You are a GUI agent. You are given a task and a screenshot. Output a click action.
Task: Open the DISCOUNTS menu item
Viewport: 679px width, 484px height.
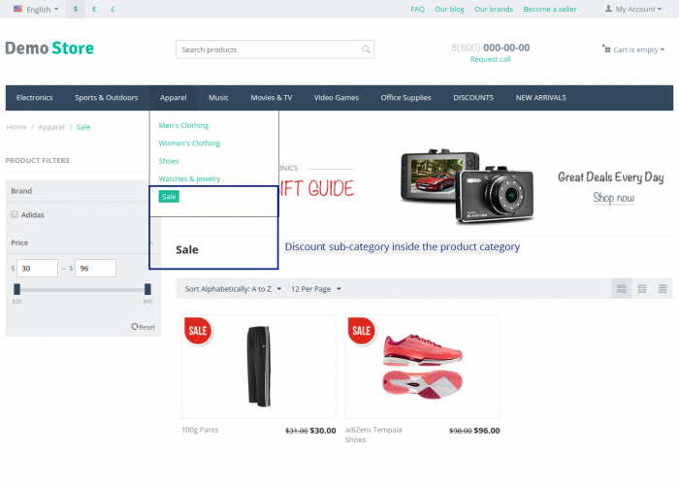pos(473,98)
